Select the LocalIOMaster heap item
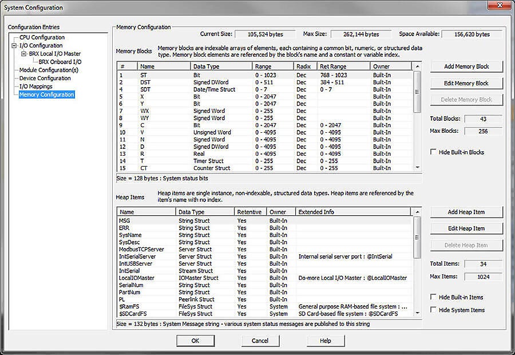Image resolution: width=515 pixels, height=355 pixels. [x=265, y=278]
